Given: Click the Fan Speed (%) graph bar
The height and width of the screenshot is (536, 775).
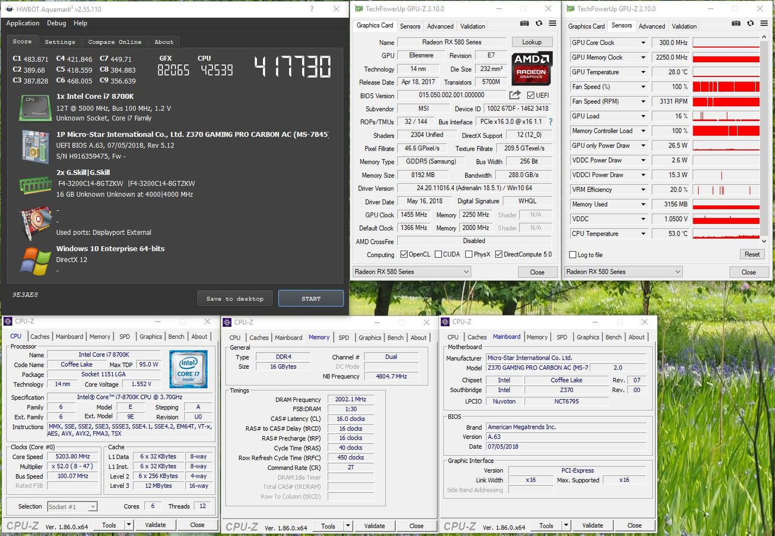Looking at the screenshot, I should pyautogui.click(x=726, y=87).
